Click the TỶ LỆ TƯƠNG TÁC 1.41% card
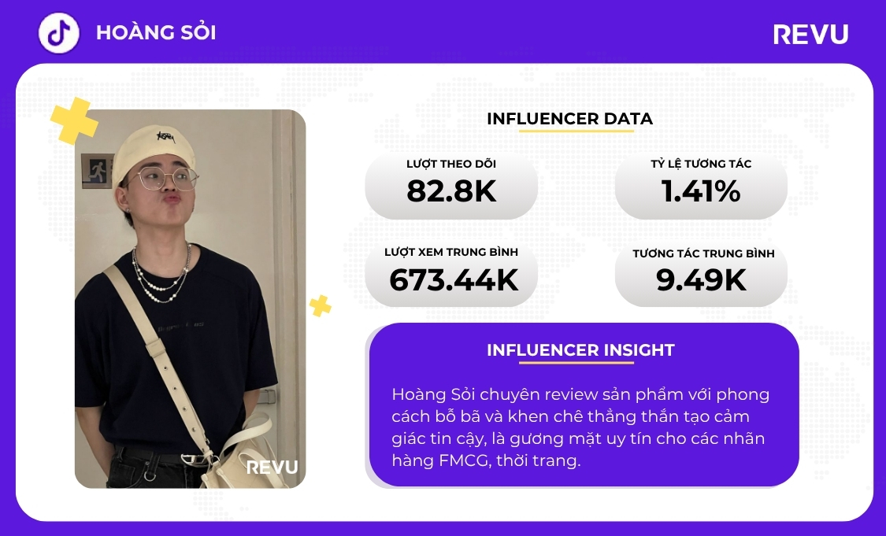The height and width of the screenshot is (536, 886). point(701,186)
